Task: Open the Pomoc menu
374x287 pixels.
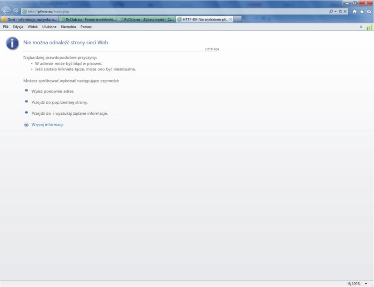Action: click(86, 27)
